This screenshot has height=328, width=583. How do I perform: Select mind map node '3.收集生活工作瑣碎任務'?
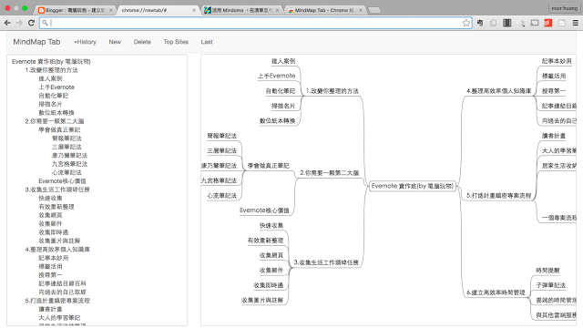coord(326,263)
